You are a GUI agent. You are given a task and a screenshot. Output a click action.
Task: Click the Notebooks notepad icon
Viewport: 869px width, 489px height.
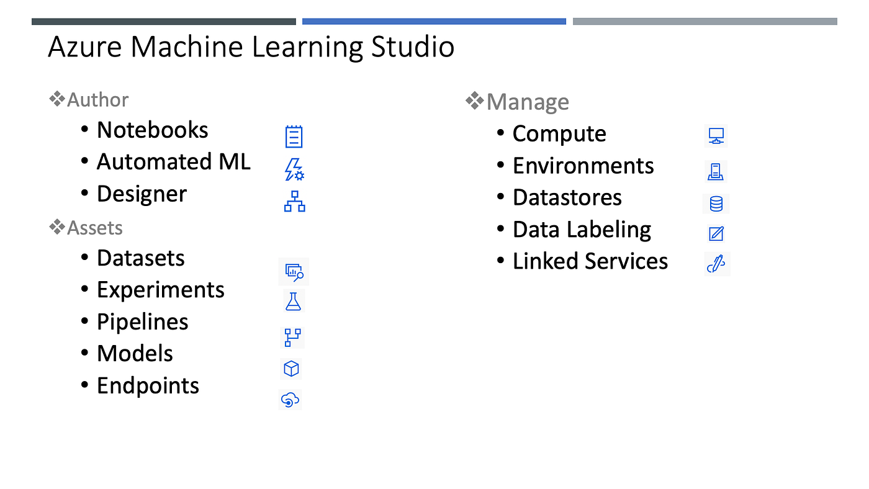tap(294, 137)
